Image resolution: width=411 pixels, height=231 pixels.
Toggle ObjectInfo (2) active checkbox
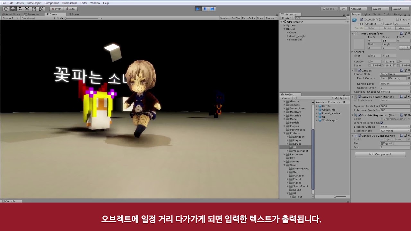point(362,20)
